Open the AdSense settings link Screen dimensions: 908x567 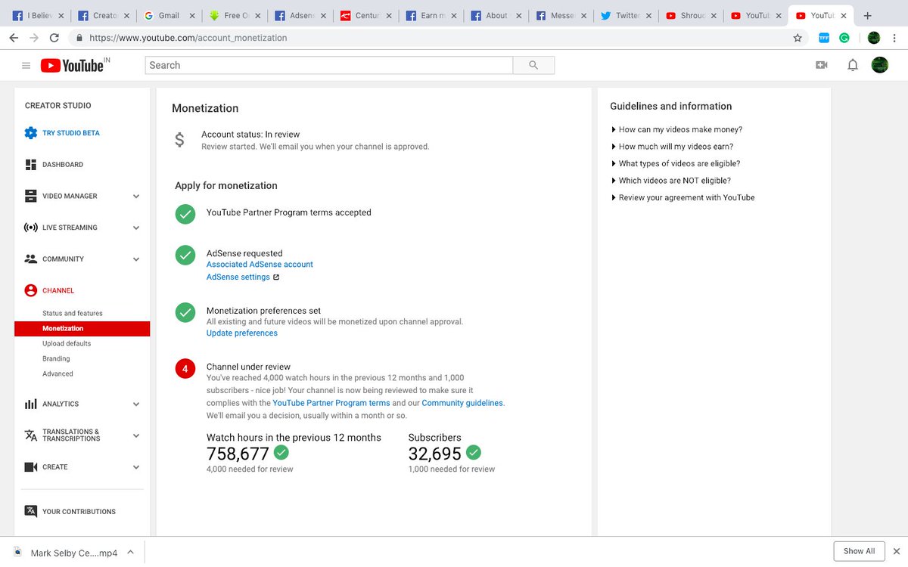[x=238, y=277]
